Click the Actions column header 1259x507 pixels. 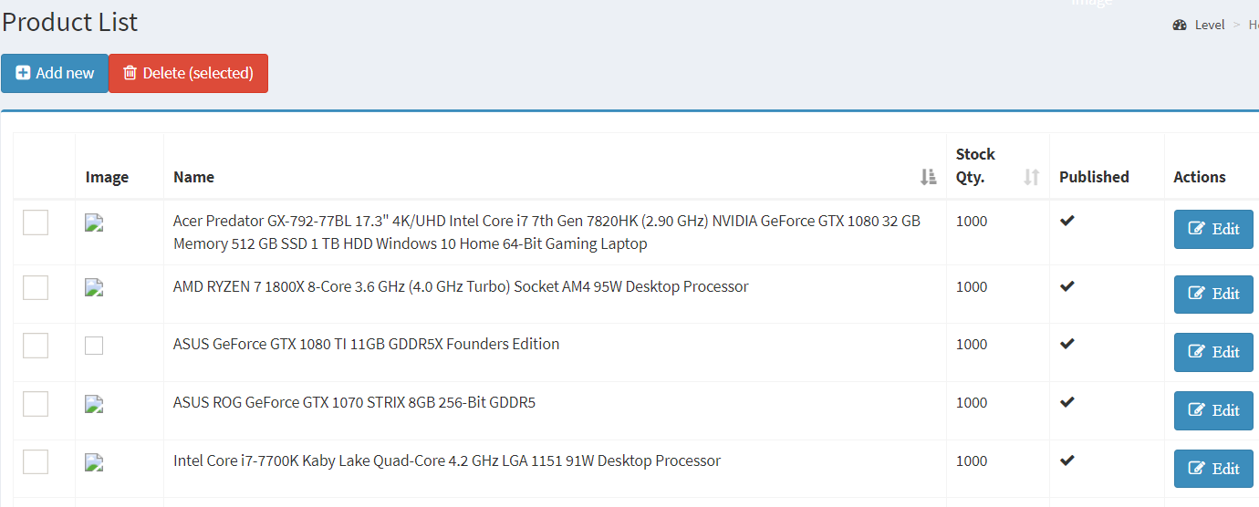[x=1212, y=166]
